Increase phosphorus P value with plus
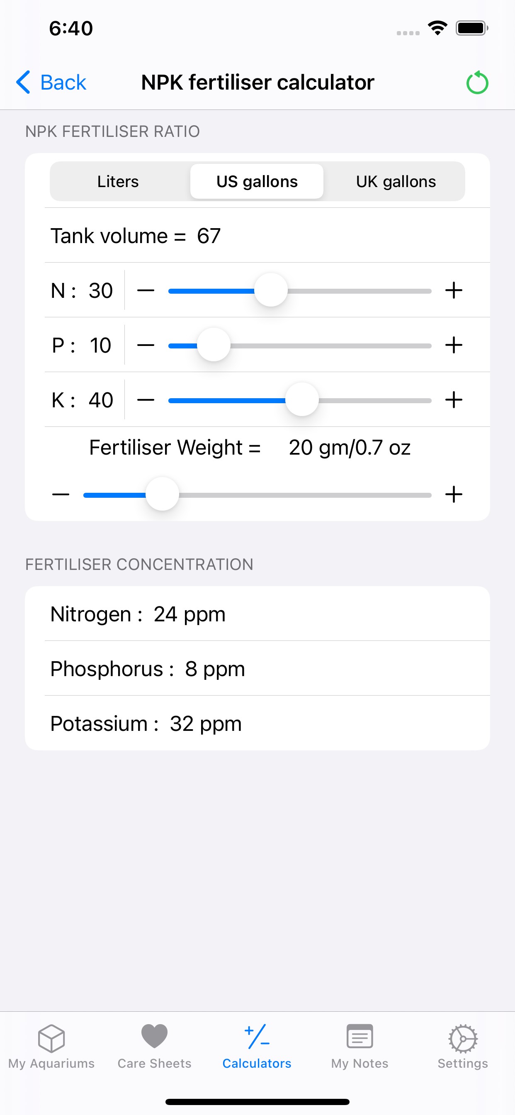 coord(454,346)
